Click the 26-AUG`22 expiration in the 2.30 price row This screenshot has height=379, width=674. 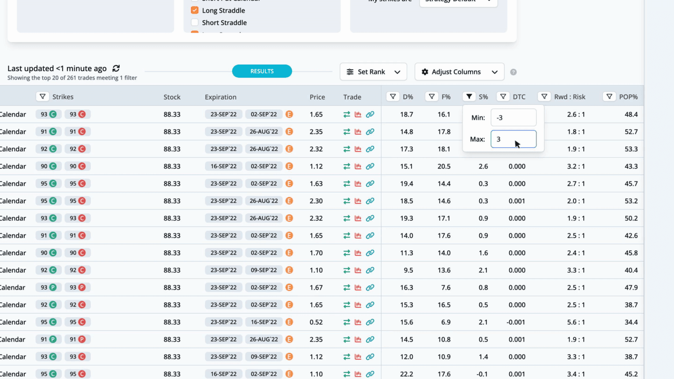pyautogui.click(x=264, y=201)
